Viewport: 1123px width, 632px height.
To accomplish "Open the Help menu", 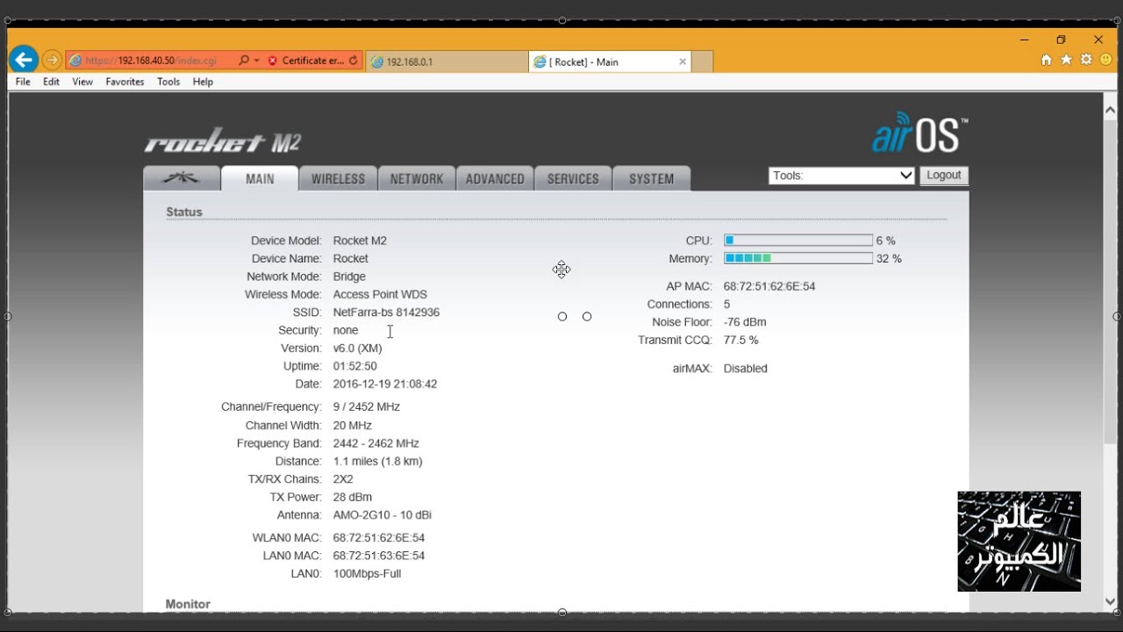I will tap(203, 82).
